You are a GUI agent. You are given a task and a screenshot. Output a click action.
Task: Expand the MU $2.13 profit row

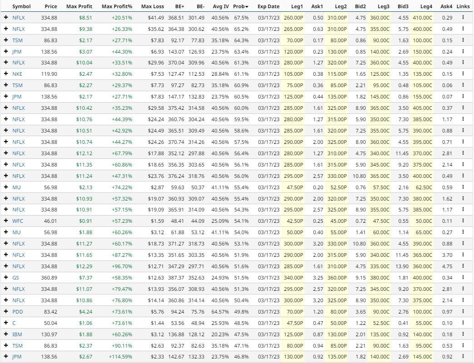(x=6, y=187)
